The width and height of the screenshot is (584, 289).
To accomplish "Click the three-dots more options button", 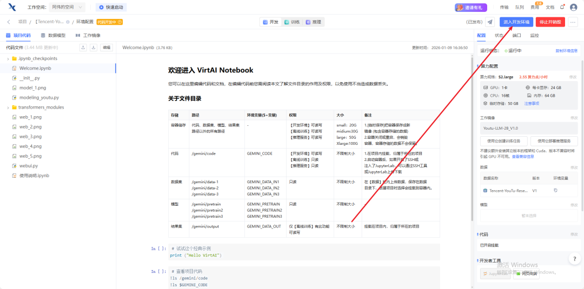I will (573, 22).
